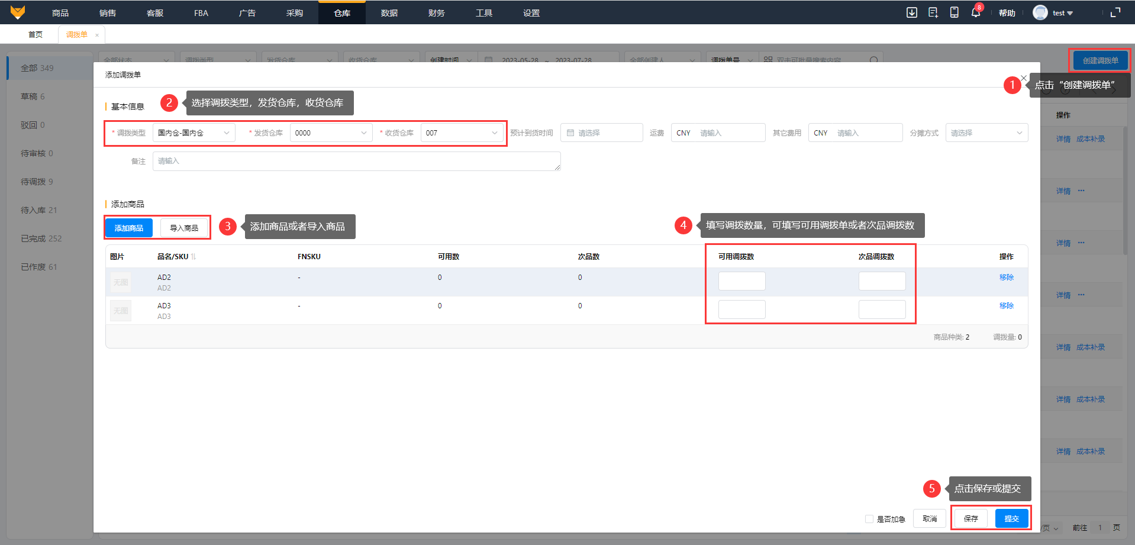Remove the AD2 row with 移除
1135x545 pixels.
[x=1007, y=277]
